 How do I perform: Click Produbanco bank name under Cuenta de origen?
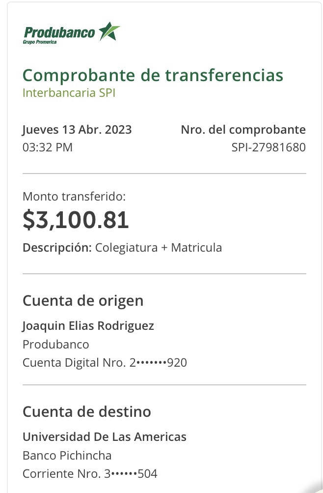pos(56,344)
